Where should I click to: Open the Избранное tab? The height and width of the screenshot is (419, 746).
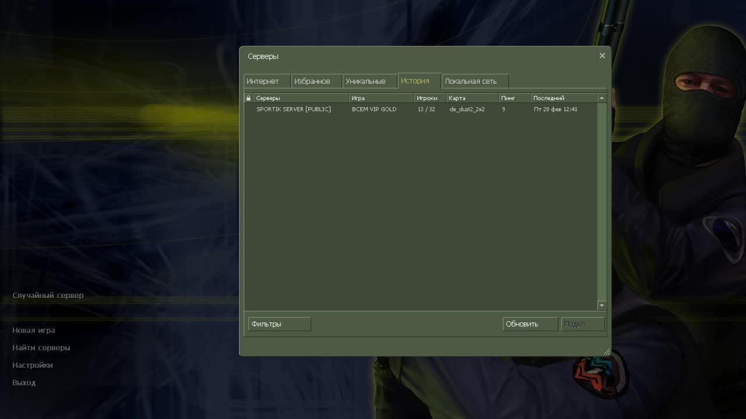[316, 81]
